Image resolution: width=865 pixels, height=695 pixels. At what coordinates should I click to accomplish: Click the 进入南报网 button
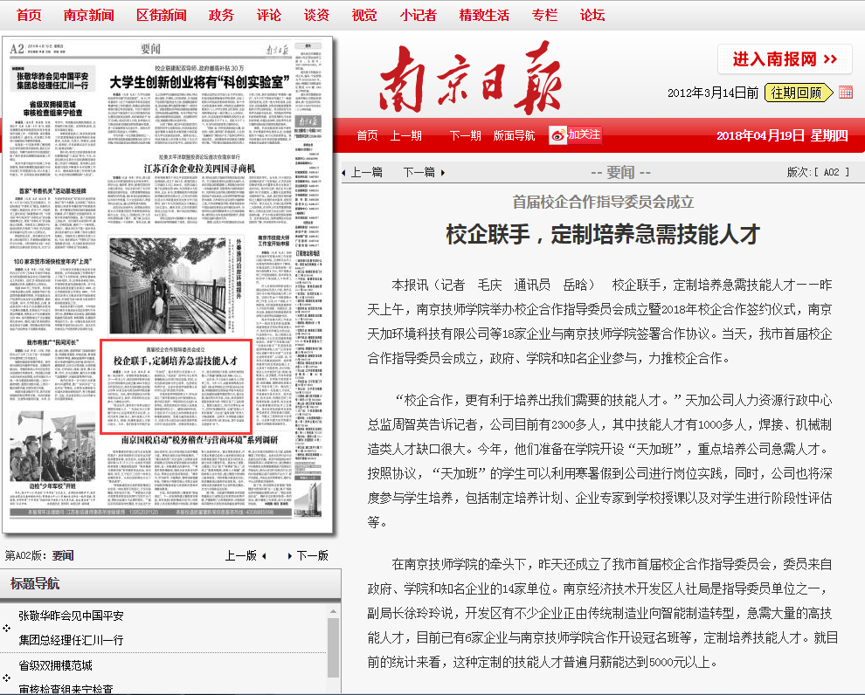(785, 59)
